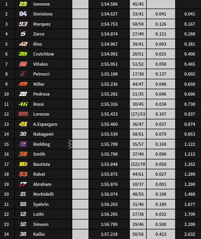Screen dimensions: 201x239
Task: Click Kallio's total gap 2.632
Action: 190,234
